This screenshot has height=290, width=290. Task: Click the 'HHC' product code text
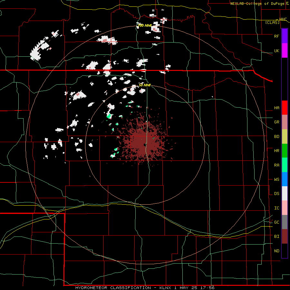point(283,19)
